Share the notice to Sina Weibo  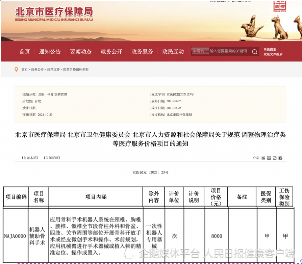263,158
